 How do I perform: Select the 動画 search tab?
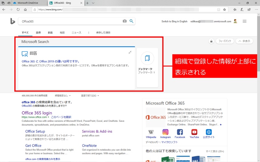point(50,33)
